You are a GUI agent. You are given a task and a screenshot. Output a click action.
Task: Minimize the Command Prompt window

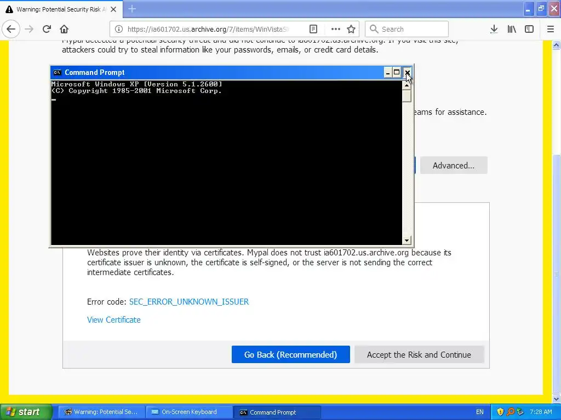pyautogui.click(x=388, y=73)
